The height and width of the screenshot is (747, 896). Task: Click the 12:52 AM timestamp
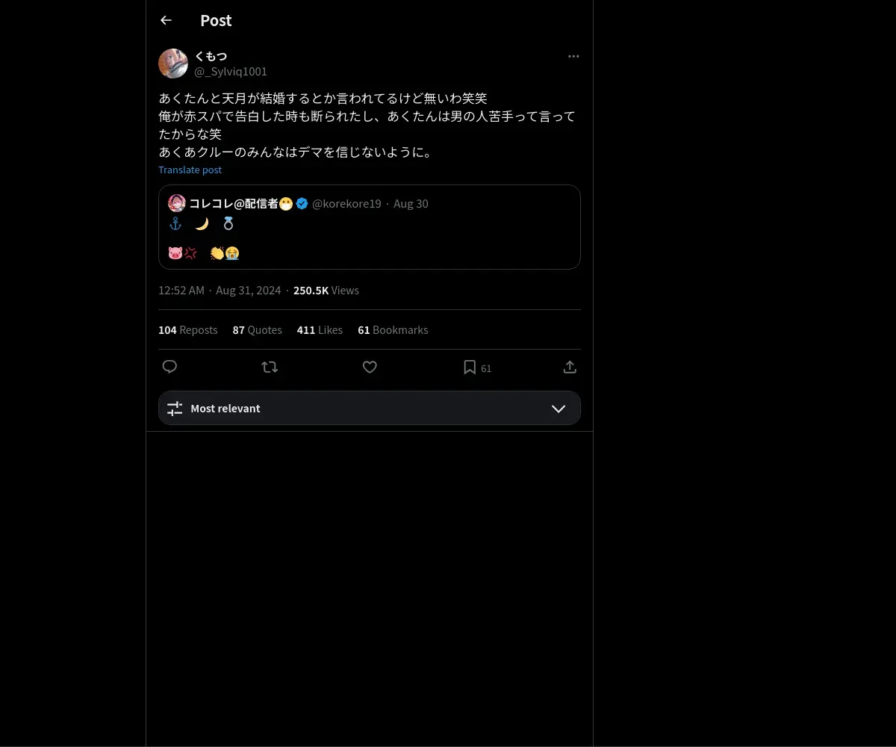[181, 291]
